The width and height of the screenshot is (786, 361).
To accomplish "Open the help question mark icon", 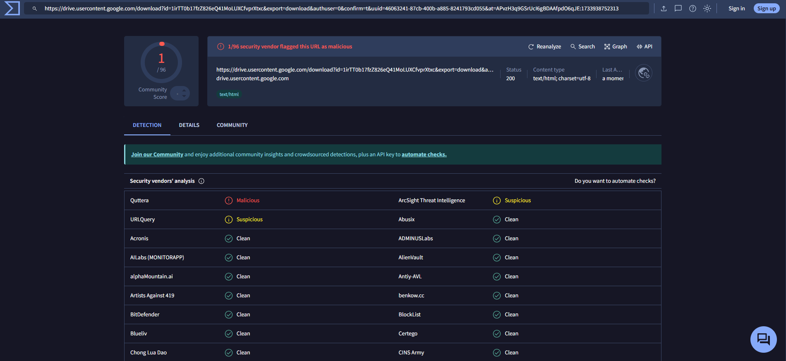I will point(693,8).
